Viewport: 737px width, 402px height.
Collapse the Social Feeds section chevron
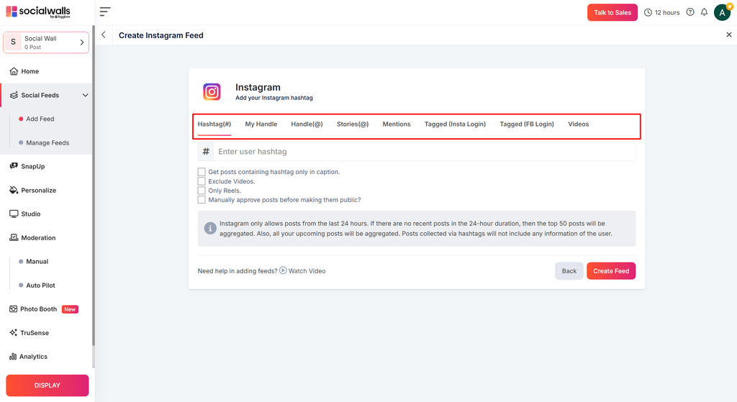85,96
